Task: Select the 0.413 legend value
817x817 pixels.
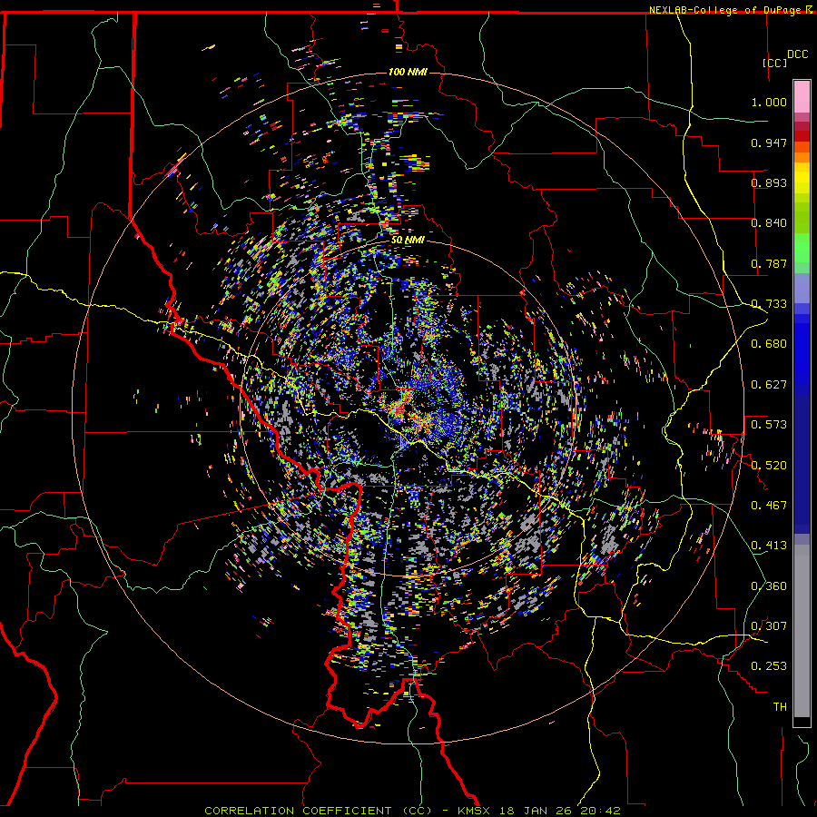Action: point(769,546)
